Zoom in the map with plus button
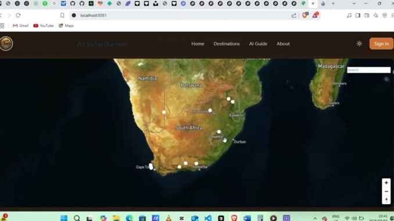The width and height of the screenshot is (394, 221). point(386,183)
